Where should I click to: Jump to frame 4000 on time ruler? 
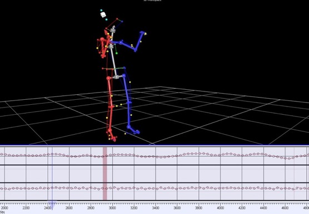220,208
